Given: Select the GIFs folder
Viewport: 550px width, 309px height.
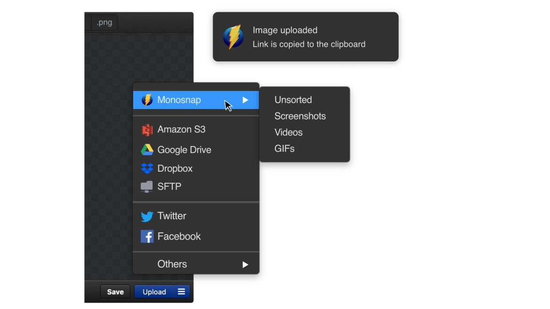Looking at the screenshot, I should tap(284, 149).
